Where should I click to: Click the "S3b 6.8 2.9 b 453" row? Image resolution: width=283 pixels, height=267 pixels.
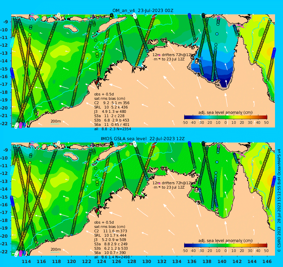112,120
